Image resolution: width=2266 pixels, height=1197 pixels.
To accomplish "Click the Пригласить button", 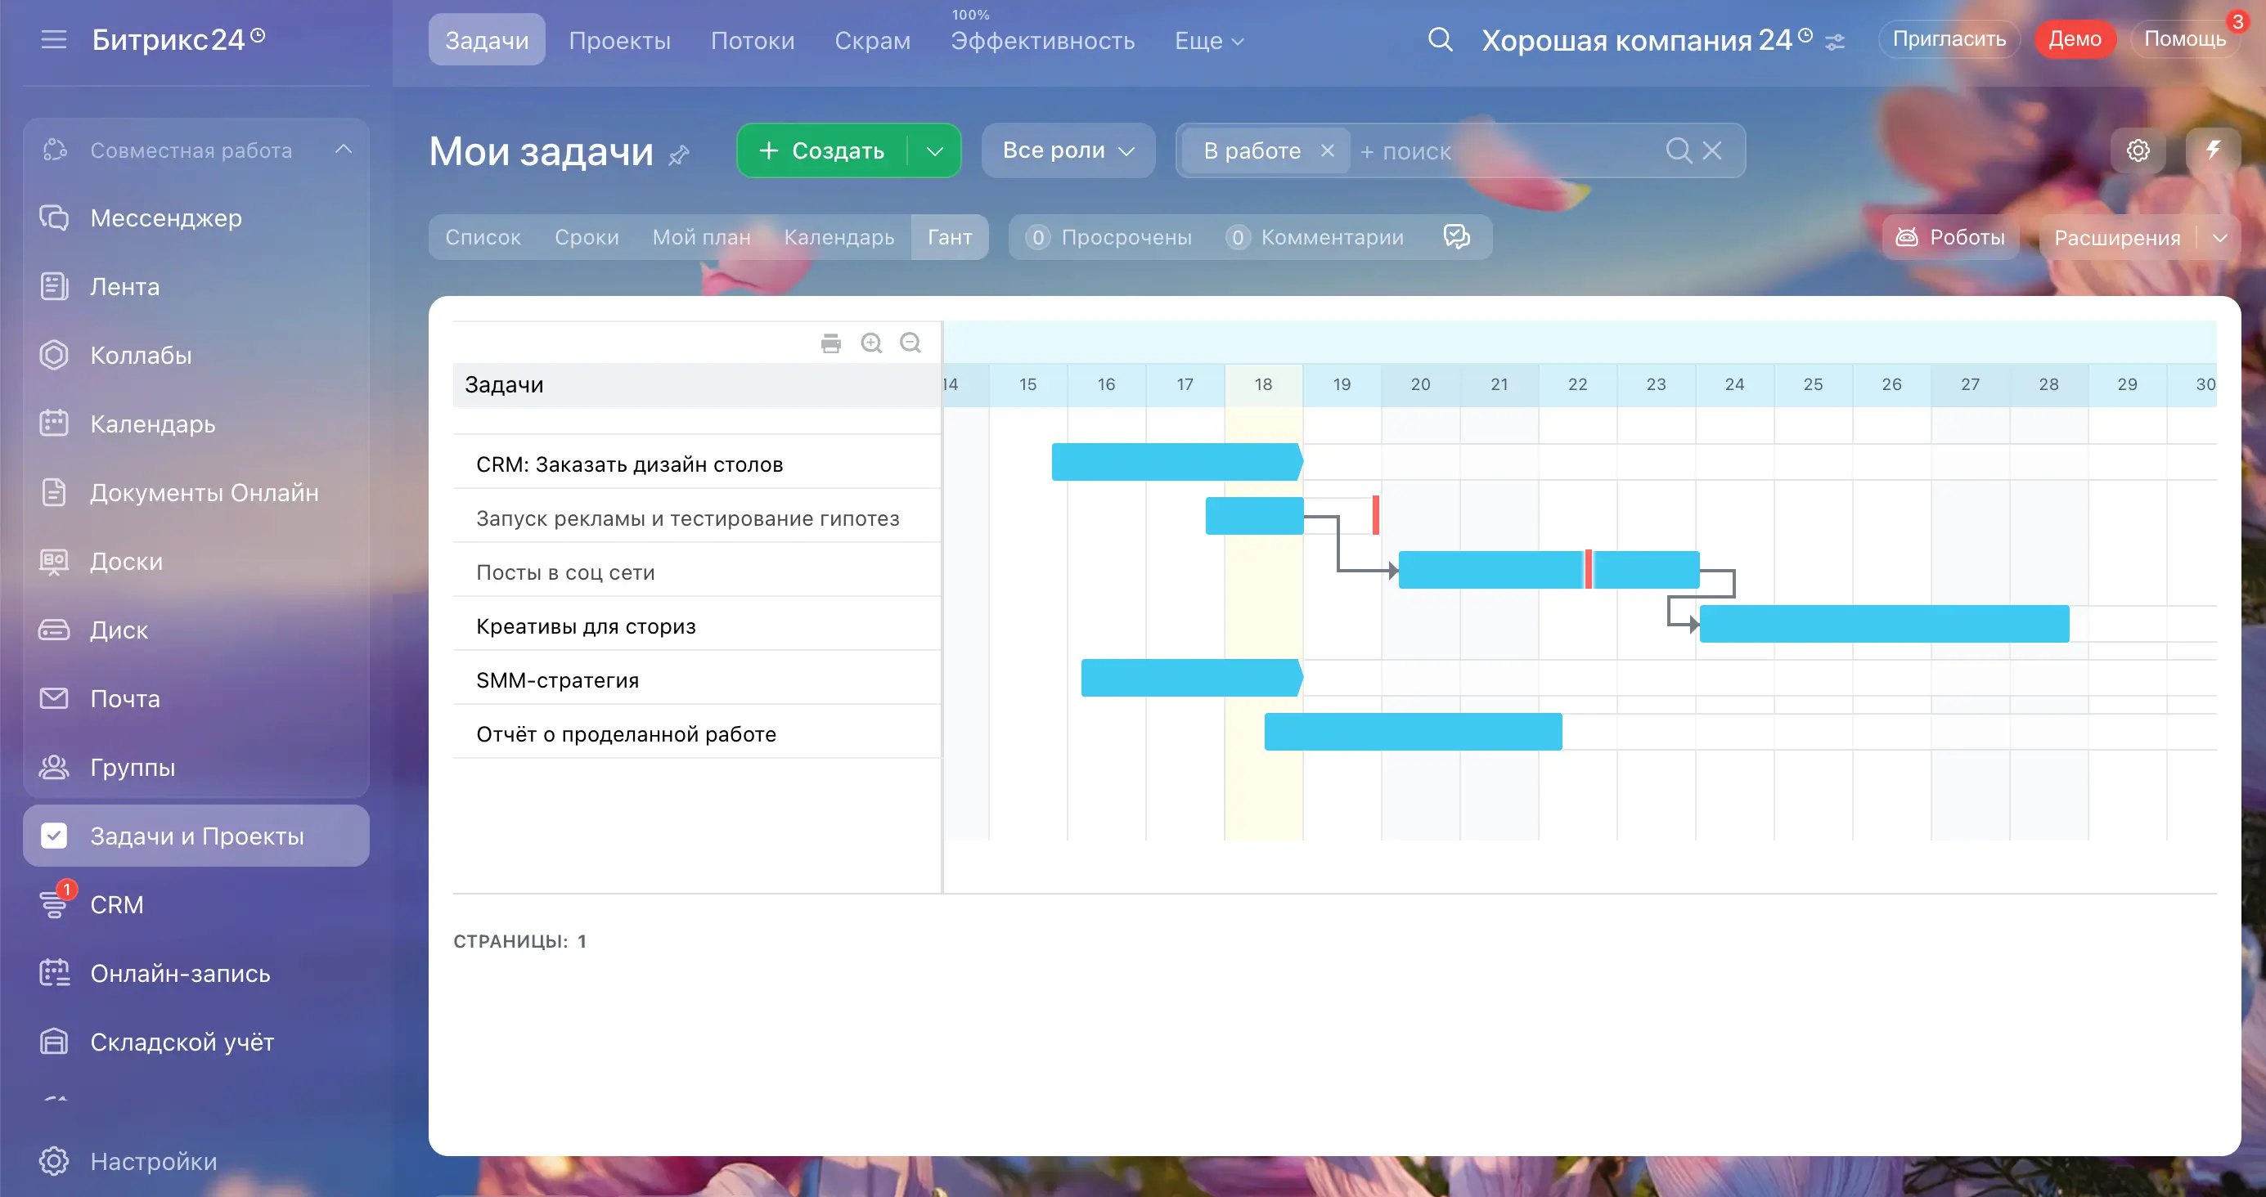I will click(1949, 39).
